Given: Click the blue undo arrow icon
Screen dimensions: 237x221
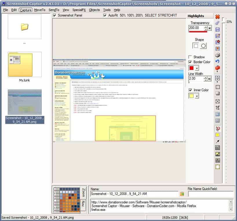Looking at the screenshot, I should pyautogui.click(x=218, y=61).
